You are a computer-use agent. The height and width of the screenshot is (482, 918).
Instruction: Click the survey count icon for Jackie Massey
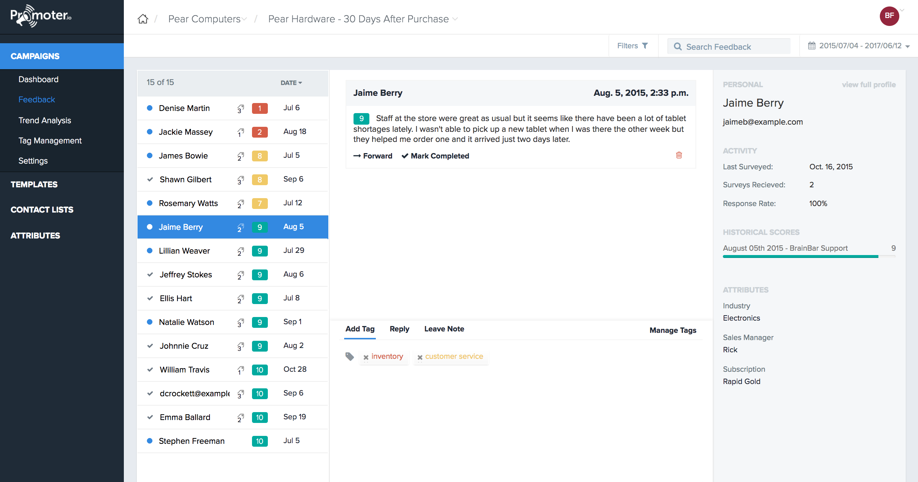coord(240,132)
